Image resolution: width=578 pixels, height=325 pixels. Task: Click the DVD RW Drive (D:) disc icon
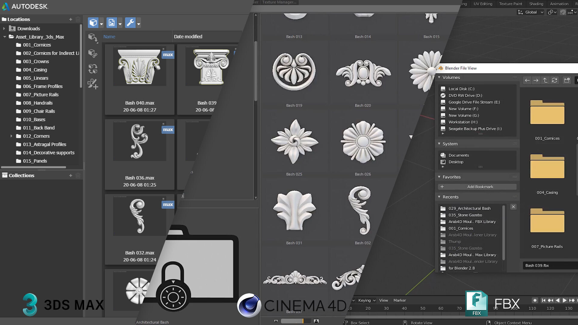443,95
